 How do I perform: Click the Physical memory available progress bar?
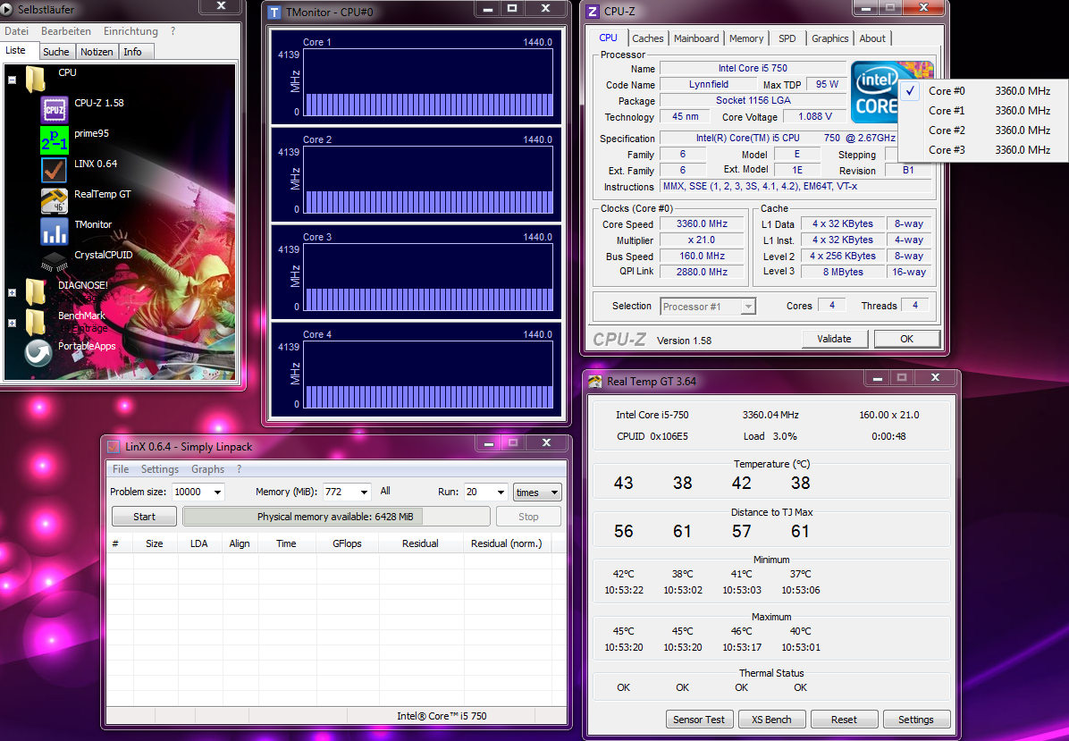336,517
